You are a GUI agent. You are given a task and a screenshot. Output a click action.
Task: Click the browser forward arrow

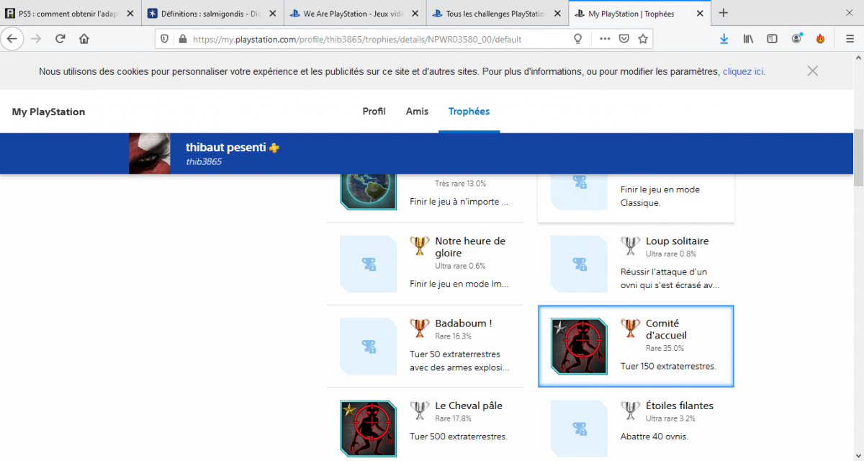36,39
